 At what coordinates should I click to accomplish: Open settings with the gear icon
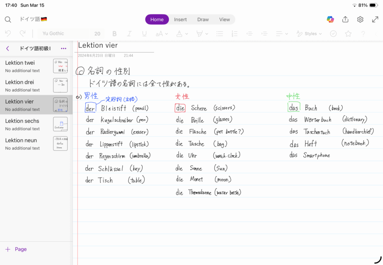(360, 19)
